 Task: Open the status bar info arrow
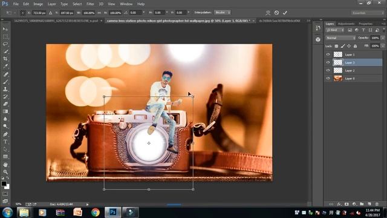pos(87,205)
